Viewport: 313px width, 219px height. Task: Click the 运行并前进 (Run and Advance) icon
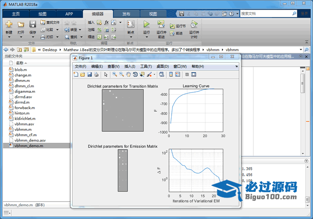(x=161, y=24)
